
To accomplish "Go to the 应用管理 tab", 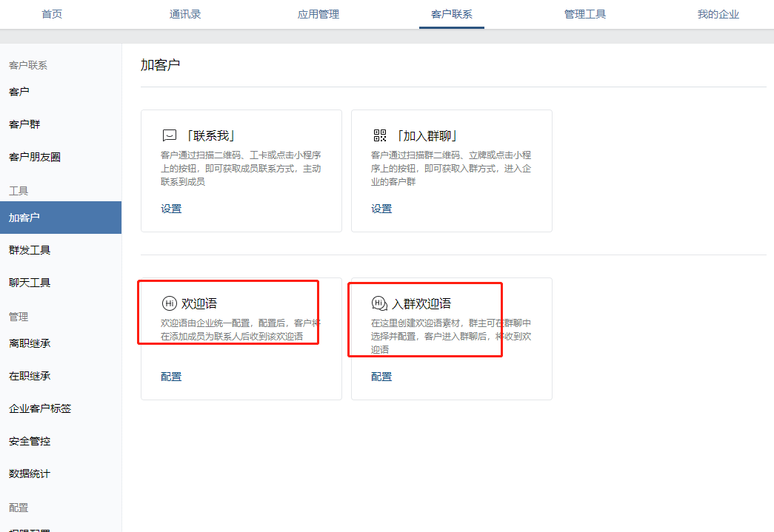I will point(318,14).
